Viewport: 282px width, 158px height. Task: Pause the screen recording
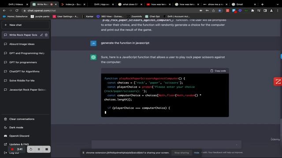[x=39, y=149]
